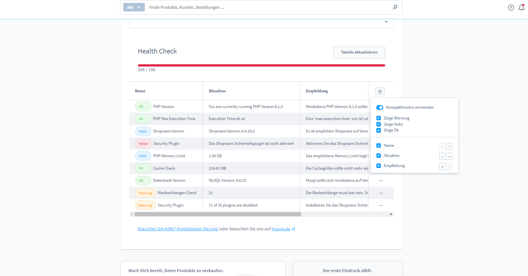Move Name column up
This screenshot has width=528, height=276.
point(442,146)
